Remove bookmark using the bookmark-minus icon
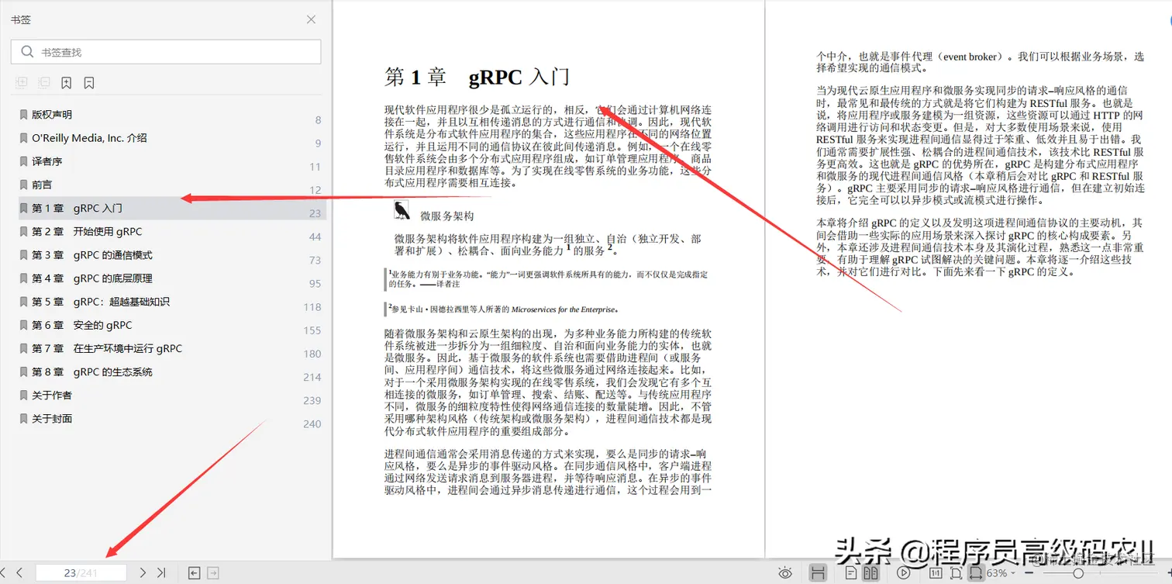This screenshot has width=1172, height=584. point(88,82)
